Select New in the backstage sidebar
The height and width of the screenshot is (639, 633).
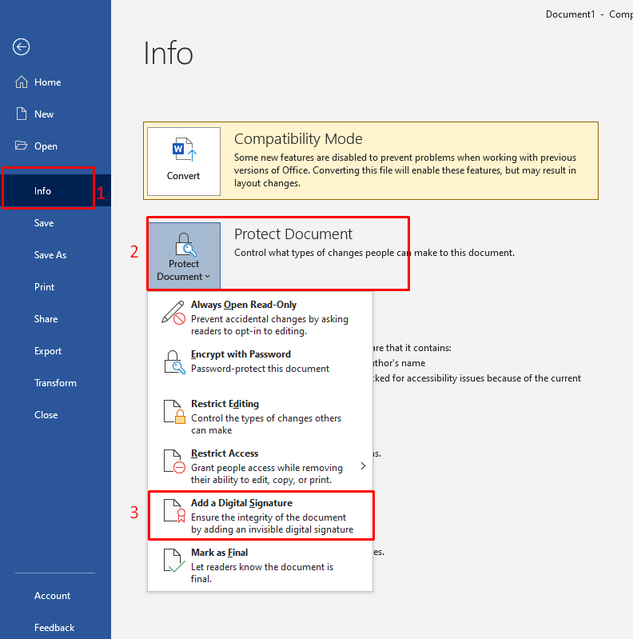[44, 114]
